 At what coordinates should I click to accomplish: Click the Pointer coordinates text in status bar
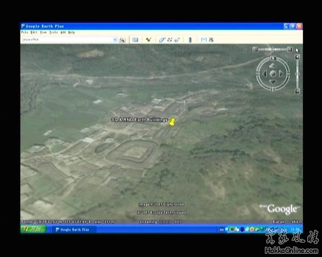[x=68, y=222]
